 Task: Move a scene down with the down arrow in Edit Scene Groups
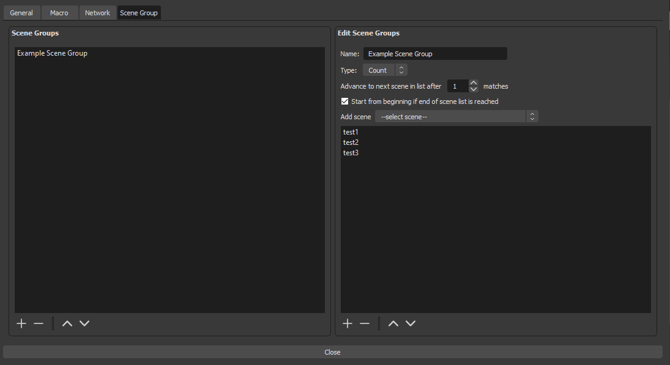tap(410, 323)
